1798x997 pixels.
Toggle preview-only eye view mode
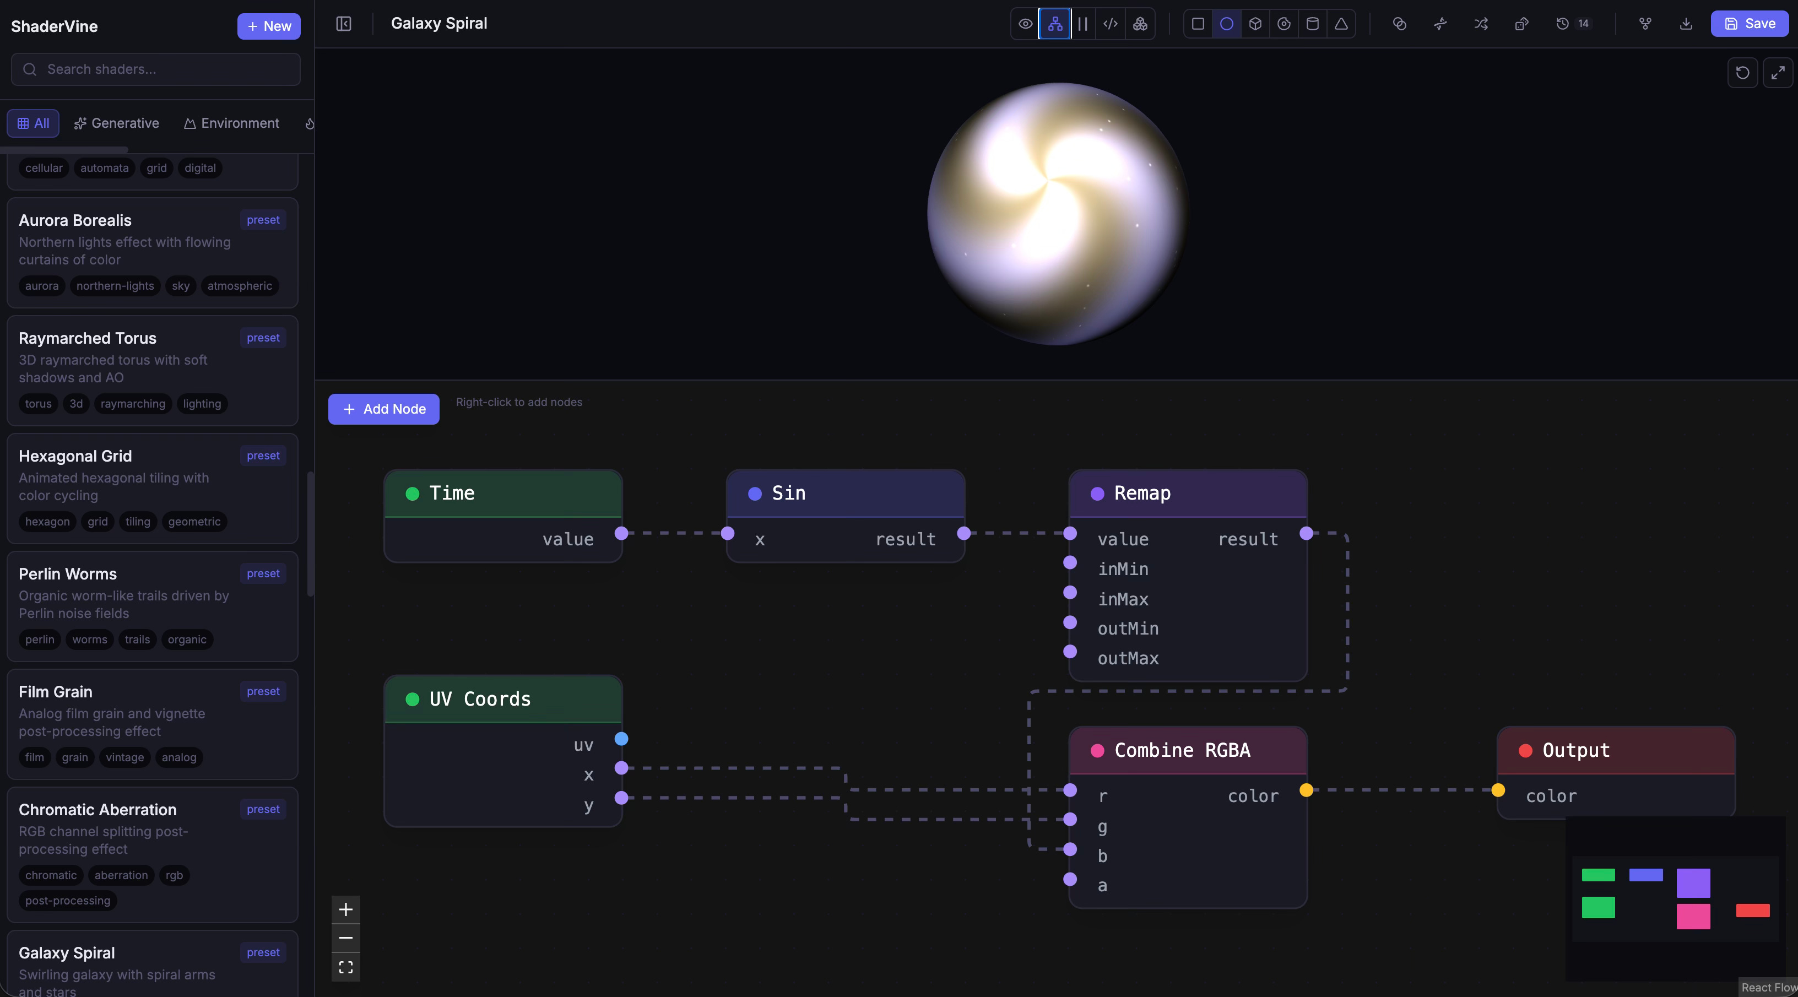point(1025,24)
